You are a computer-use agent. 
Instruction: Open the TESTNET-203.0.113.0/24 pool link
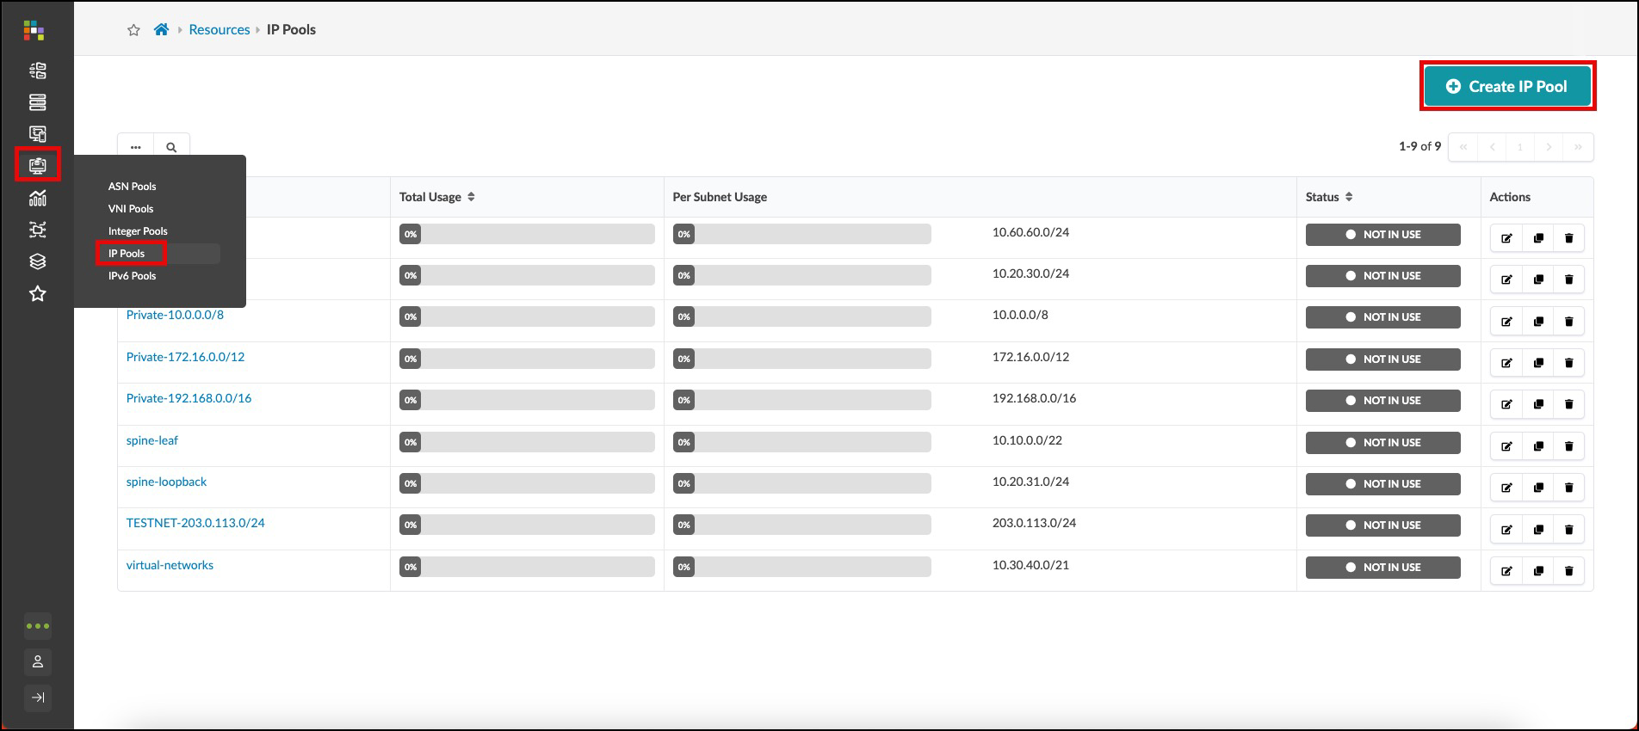coord(195,523)
